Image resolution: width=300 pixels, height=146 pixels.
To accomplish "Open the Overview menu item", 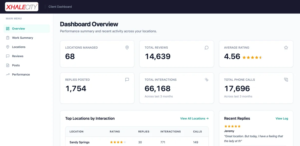I will [27, 29].
